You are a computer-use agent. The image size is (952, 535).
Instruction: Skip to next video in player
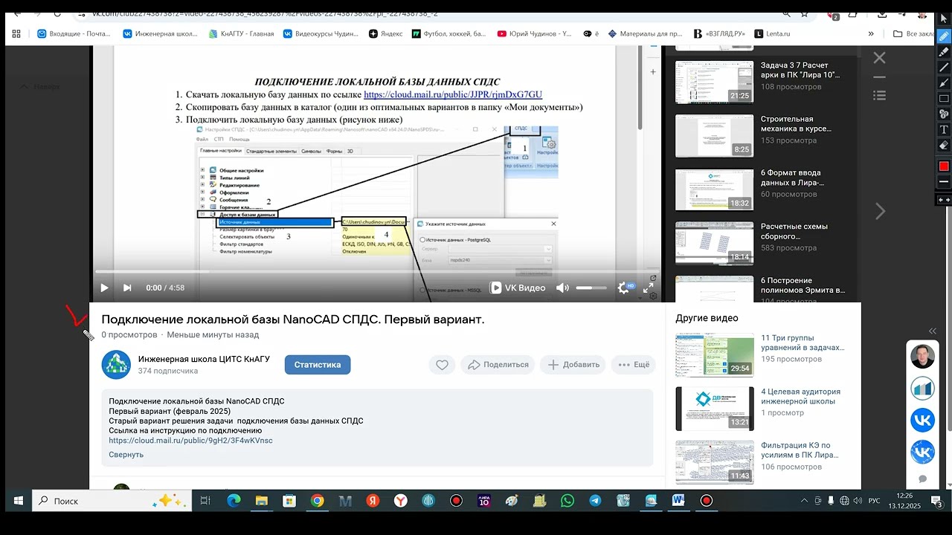click(127, 288)
